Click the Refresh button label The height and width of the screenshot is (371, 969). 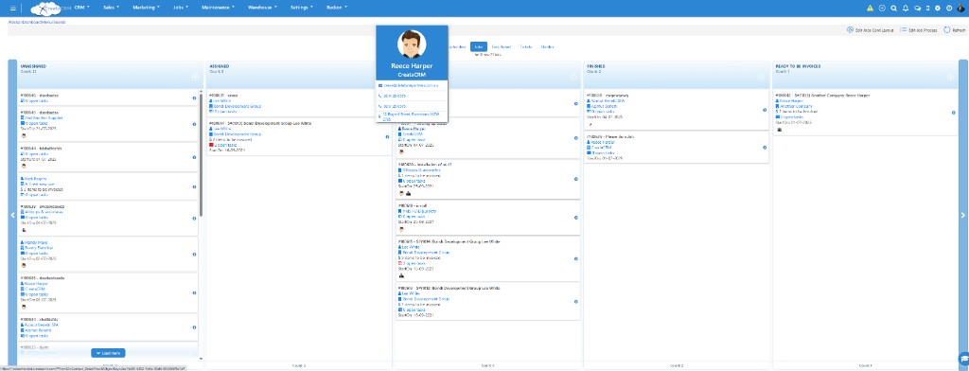960,29
